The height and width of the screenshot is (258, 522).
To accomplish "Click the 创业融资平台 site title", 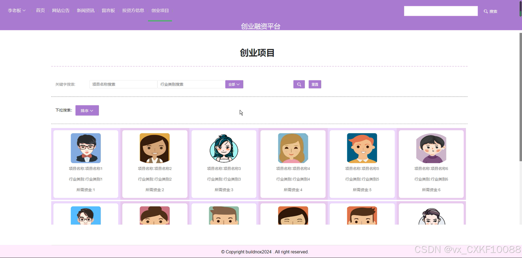I will (x=260, y=26).
